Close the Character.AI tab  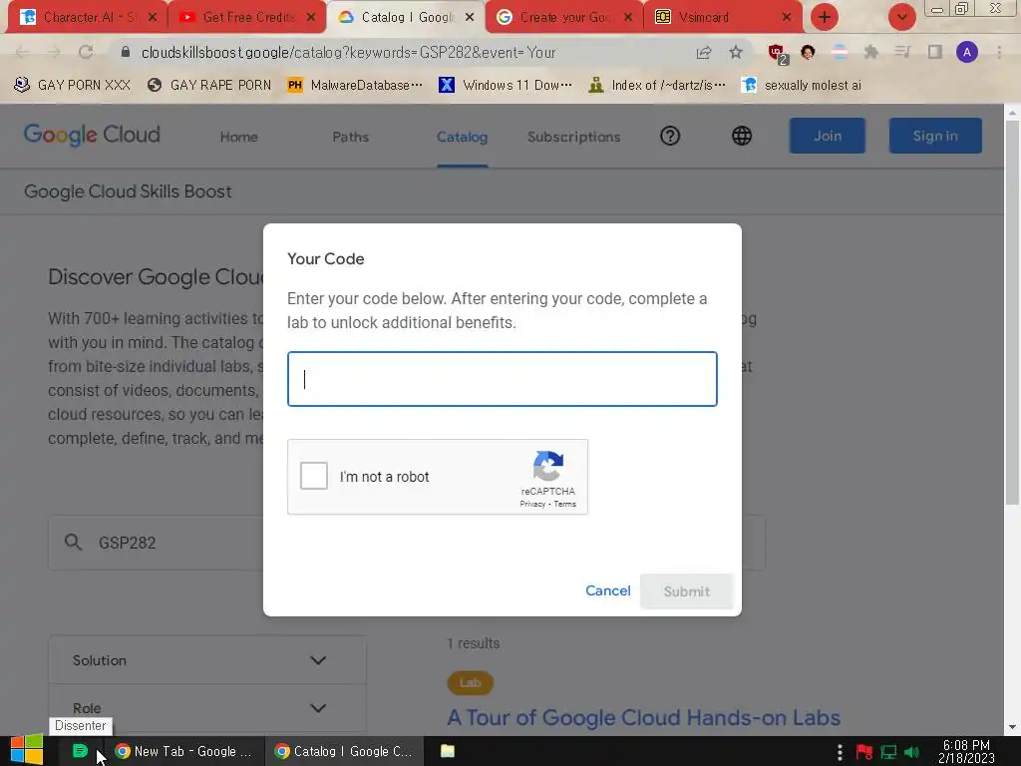click(153, 18)
